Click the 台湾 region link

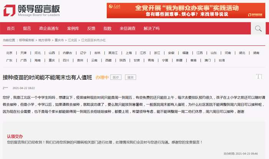tap(222, 60)
